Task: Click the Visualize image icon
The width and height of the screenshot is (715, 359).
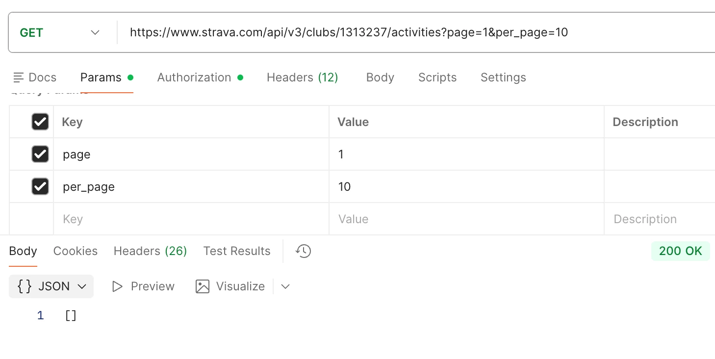Action: [203, 286]
